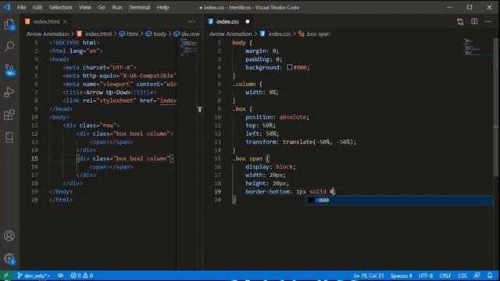Screen dimensions: 500x281
Task: Close the index.html tab
Action: pyautogui.click(x=65, y=21)
